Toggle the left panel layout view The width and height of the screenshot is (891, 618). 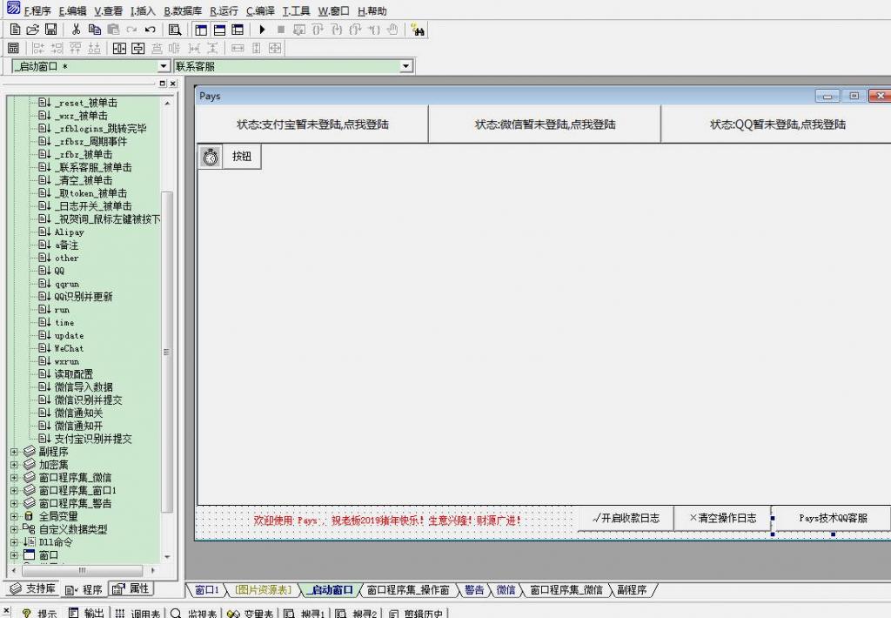pos(201,29)
